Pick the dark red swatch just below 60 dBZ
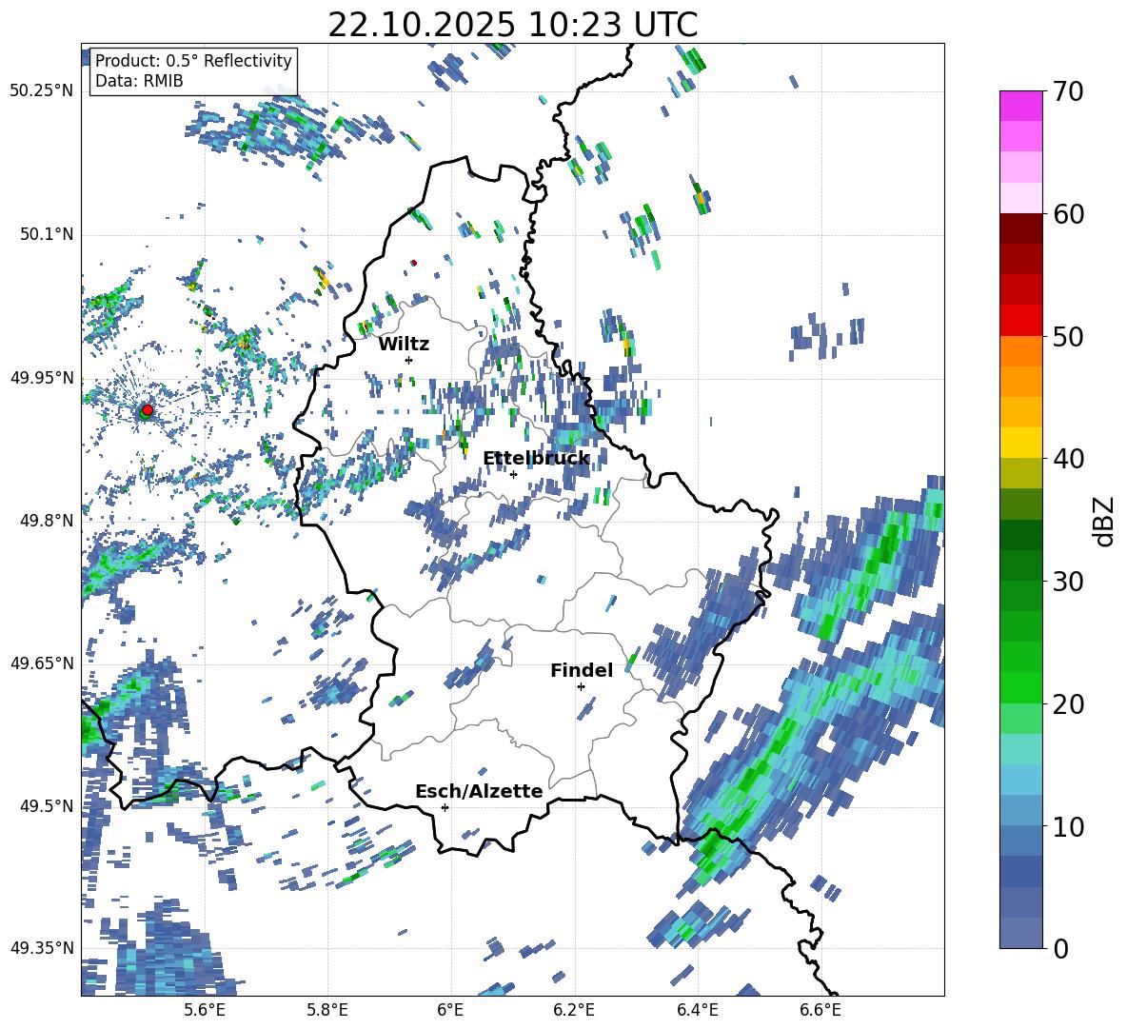 (x=1021, y=228)
